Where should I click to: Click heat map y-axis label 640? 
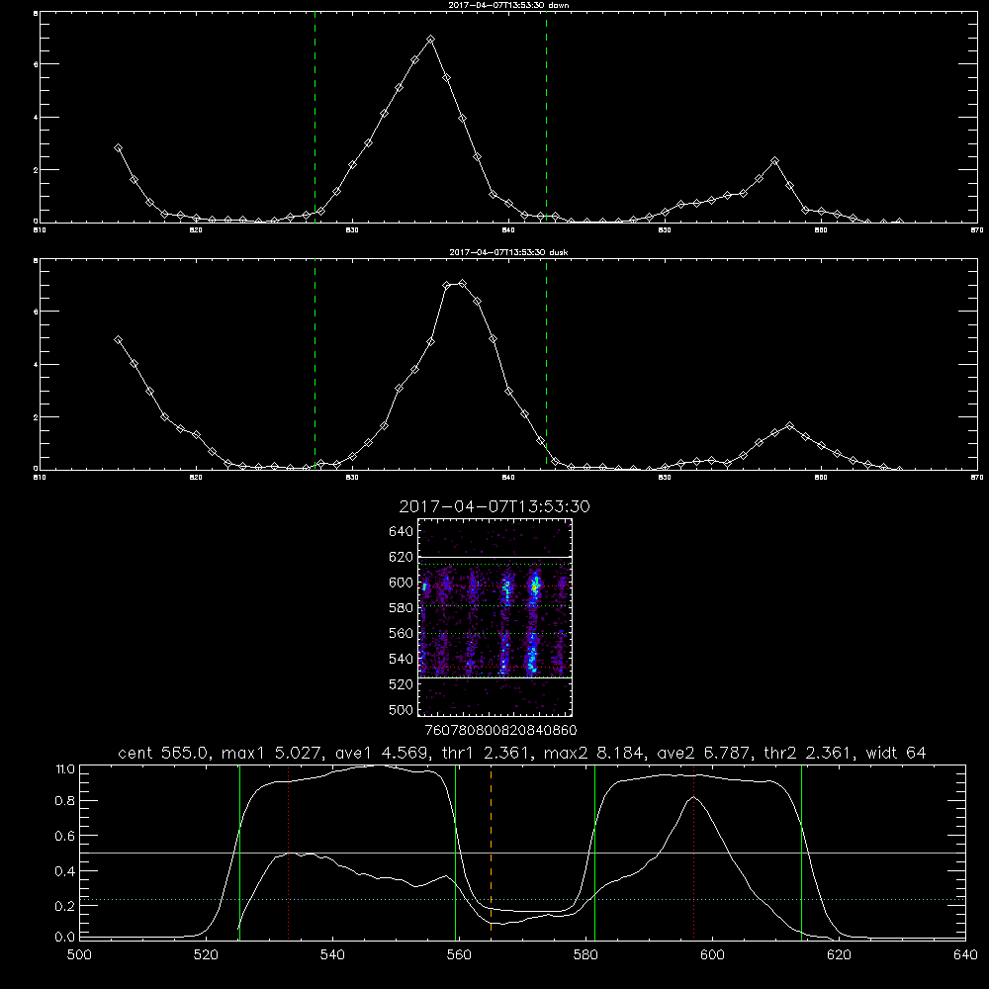click(402, 531)
